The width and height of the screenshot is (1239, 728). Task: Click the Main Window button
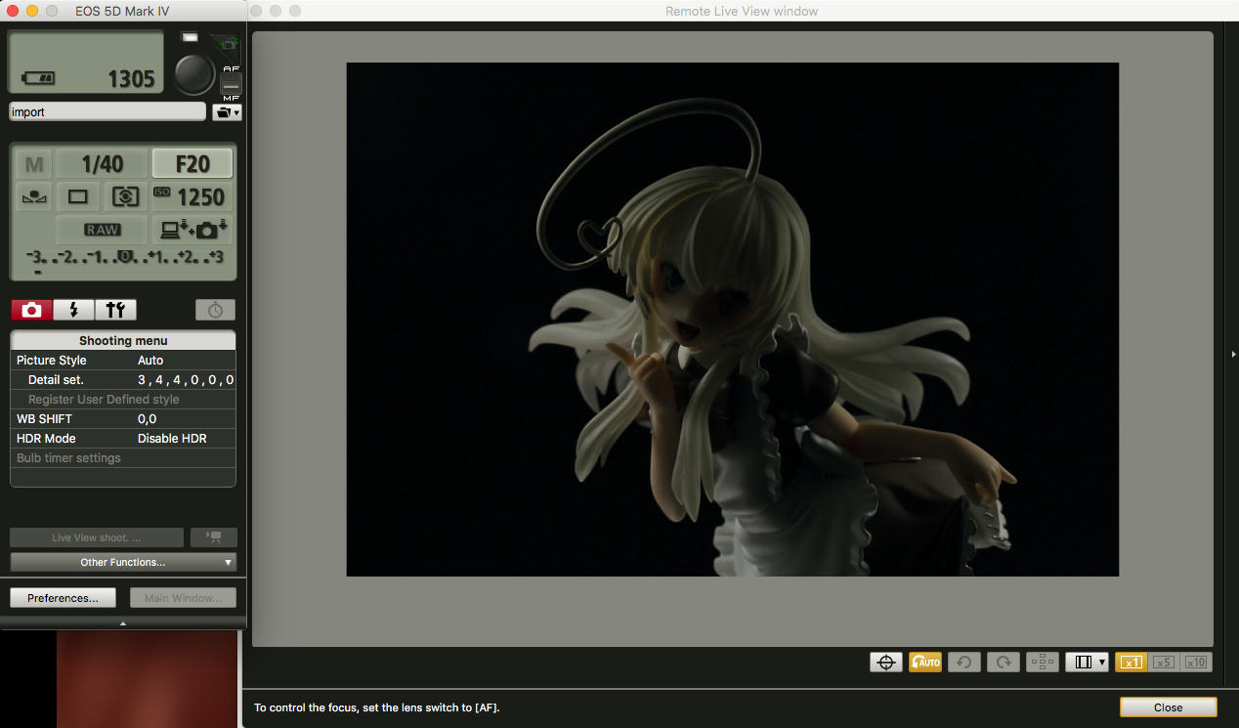(183, 598)
